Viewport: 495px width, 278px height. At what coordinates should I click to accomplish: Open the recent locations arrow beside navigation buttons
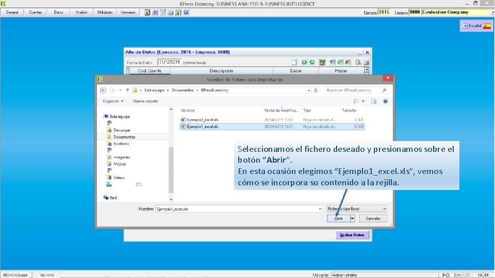120,91
